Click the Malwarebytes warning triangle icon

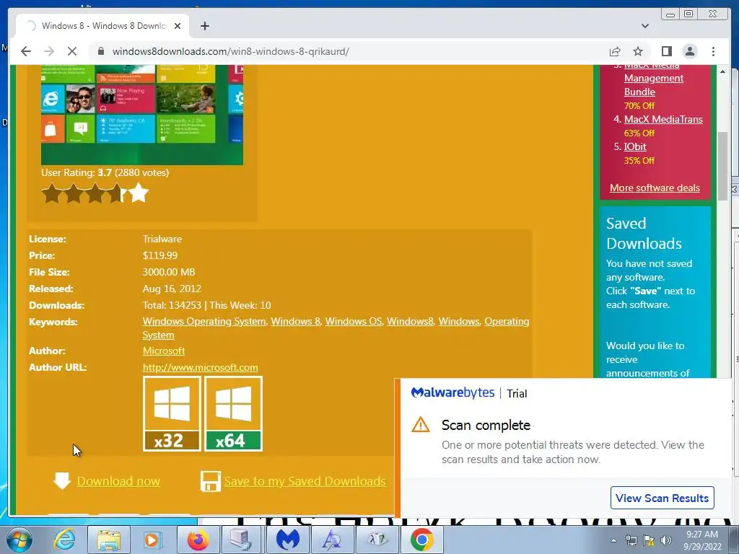tap(421, 424)
